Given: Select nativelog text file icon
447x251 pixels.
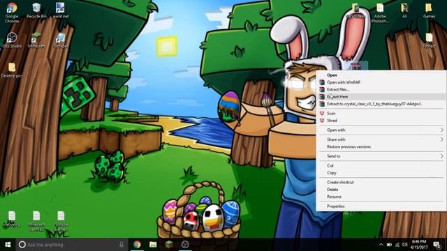Looking at the screenshot, I should coord(12,218).
